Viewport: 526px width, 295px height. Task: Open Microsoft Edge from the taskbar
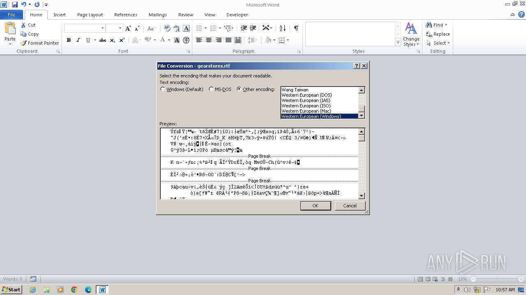[x=88, y=290]
